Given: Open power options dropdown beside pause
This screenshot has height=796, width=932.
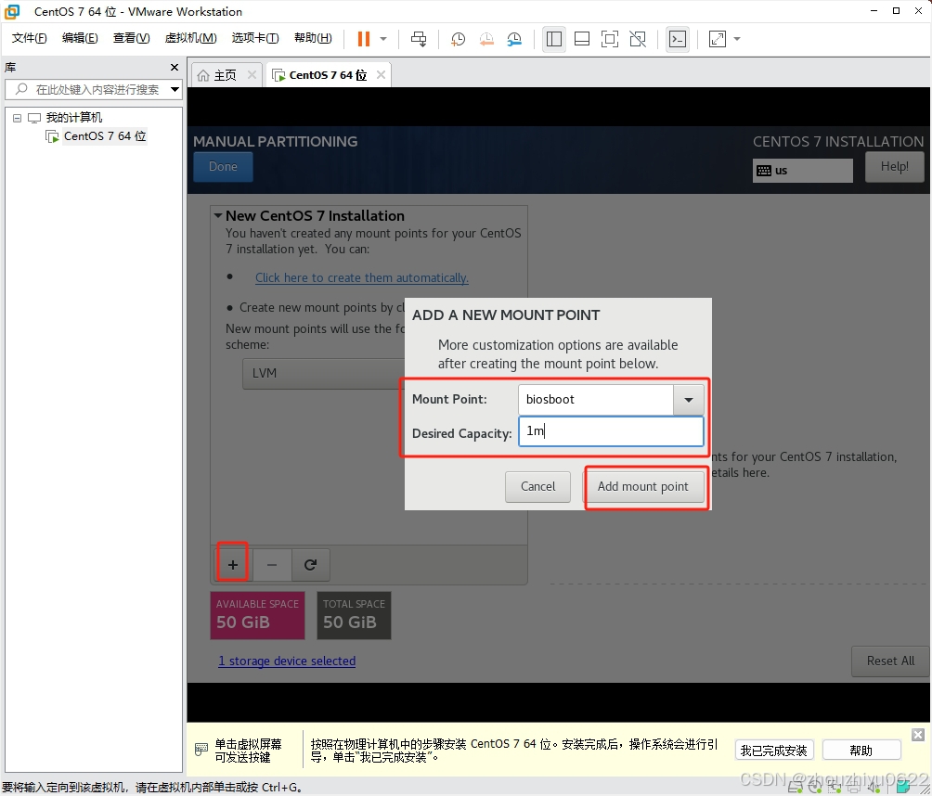Looking at the screenshot, I should pyautogui.click(x=383, y=39).
